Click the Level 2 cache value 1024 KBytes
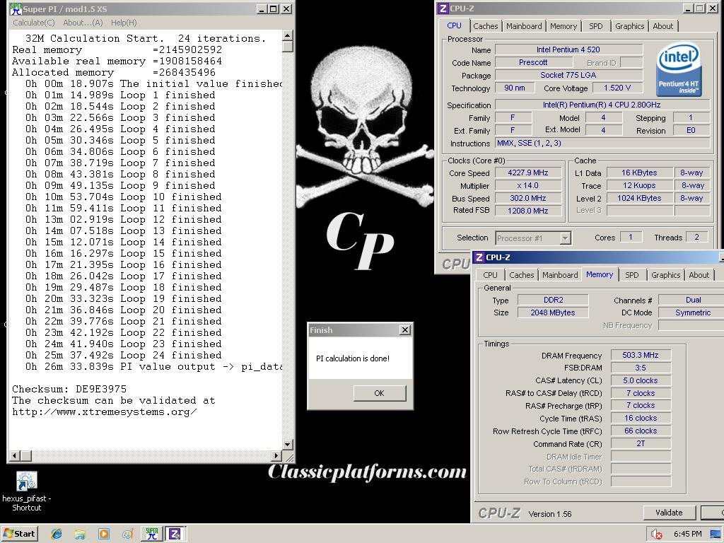724x543 pixels. click(639, 198)
